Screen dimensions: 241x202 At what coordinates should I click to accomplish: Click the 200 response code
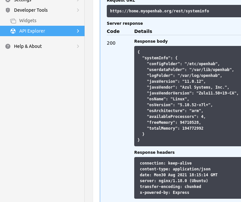coord(111,43)
